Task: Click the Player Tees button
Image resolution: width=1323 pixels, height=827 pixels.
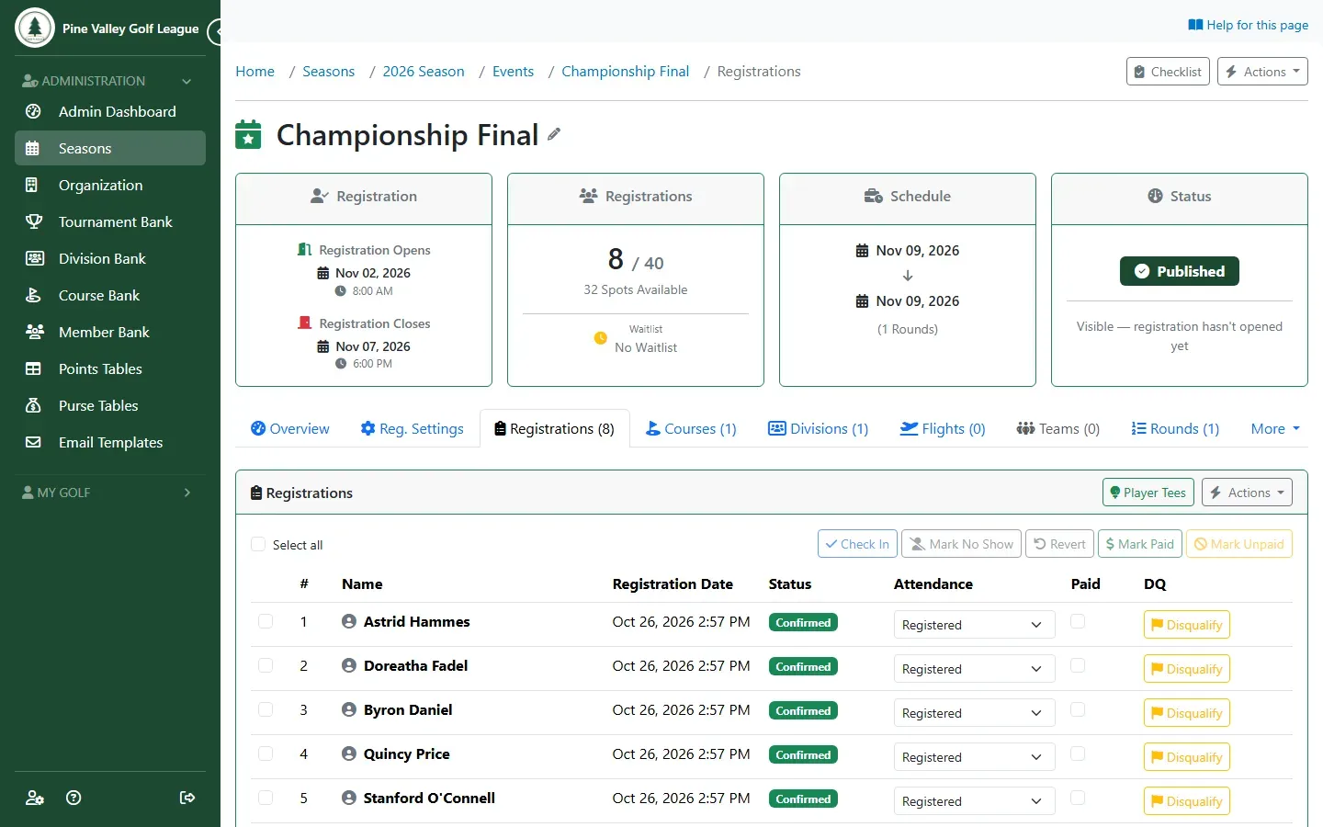Action: click(x=1148, y=493)
